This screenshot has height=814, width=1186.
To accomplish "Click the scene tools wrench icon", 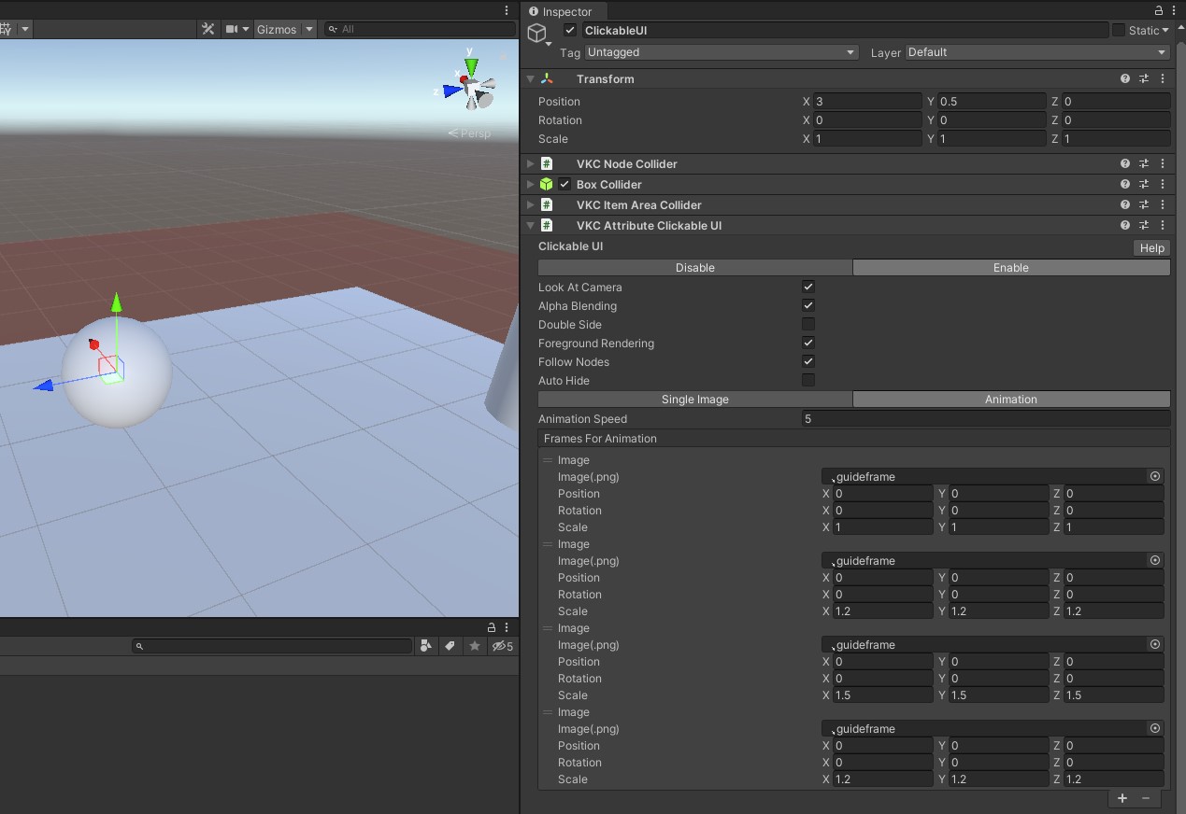I will [207, 29].
